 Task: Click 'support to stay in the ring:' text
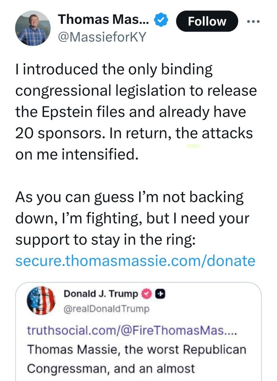click(105, 239)
